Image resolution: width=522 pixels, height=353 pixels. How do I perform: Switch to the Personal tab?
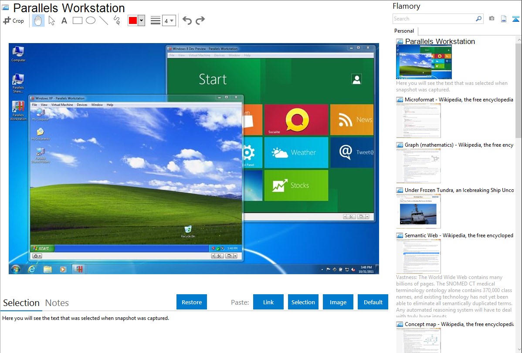404,31
